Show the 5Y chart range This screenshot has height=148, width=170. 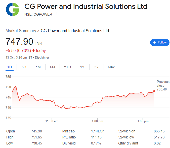[x=97, y=67]
